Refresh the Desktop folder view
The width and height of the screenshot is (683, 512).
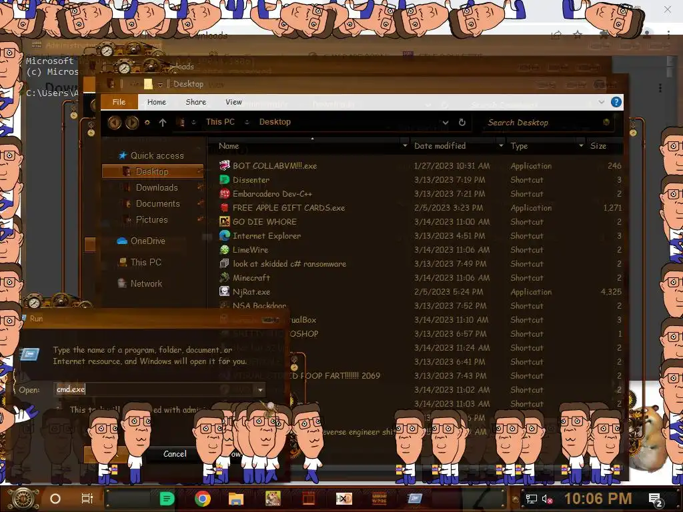point(462,123)
